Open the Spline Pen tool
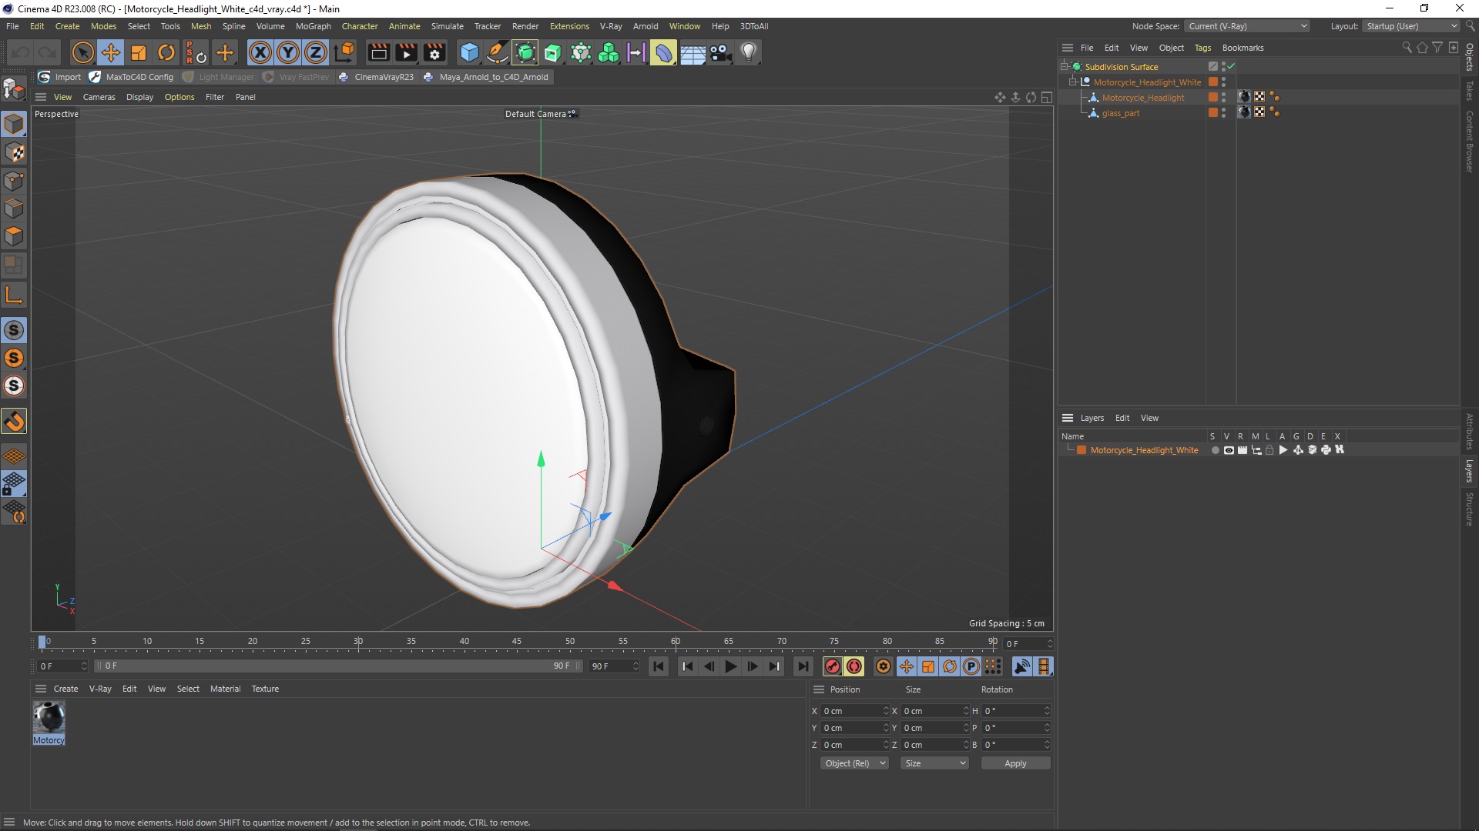This screenshot has height=831, width=1479. tap(498, 52)
